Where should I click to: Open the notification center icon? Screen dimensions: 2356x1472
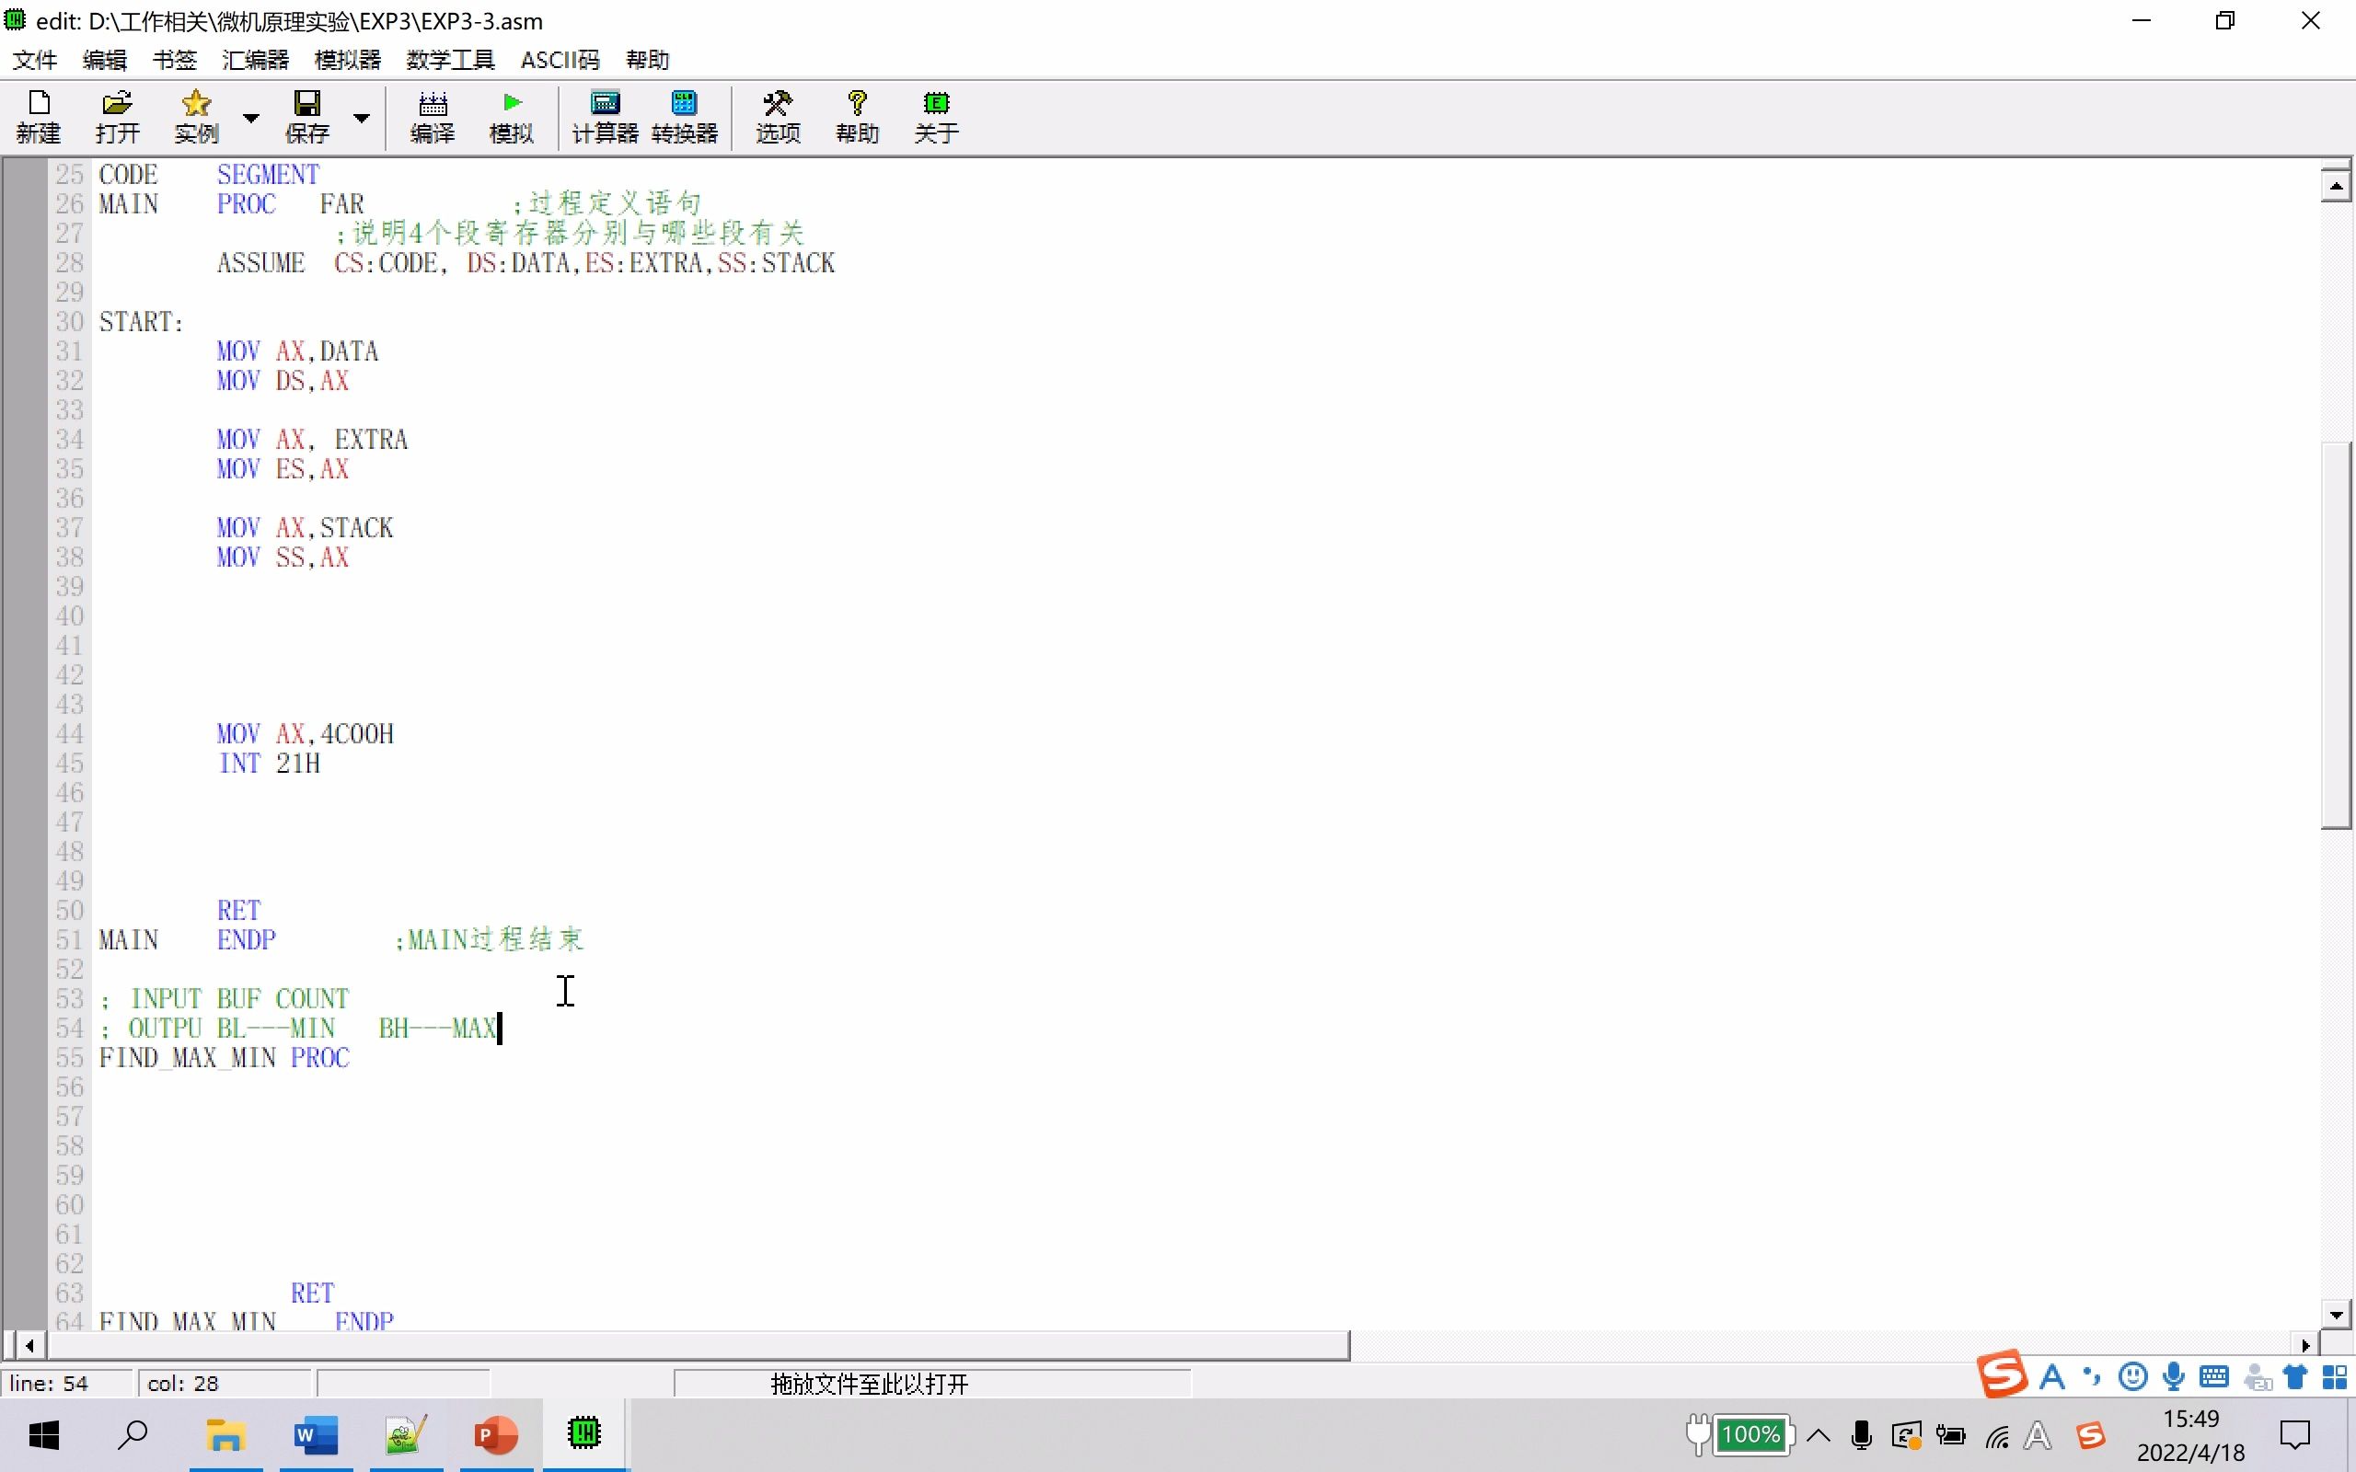coord(2295,1435)
